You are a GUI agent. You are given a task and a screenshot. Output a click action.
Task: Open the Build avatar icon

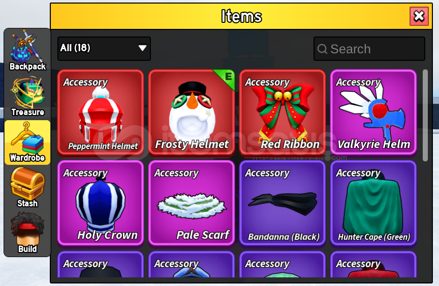pos(27,233)
